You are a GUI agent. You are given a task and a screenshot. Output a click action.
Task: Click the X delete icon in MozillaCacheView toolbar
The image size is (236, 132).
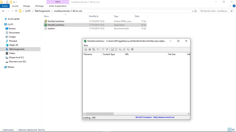click(98, 49)
